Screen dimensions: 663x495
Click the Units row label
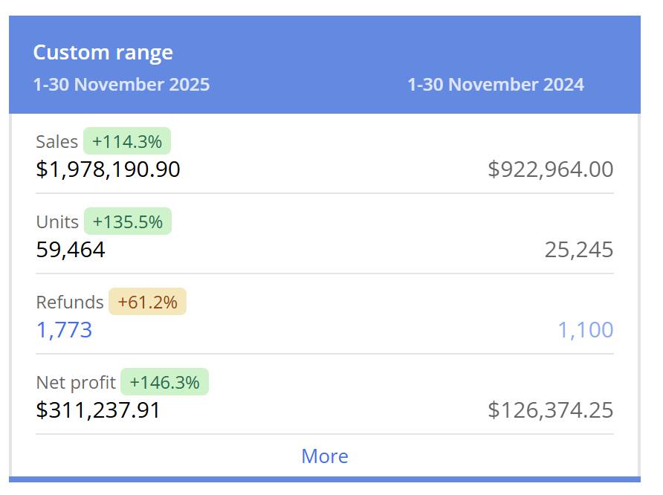pos(57,221)
